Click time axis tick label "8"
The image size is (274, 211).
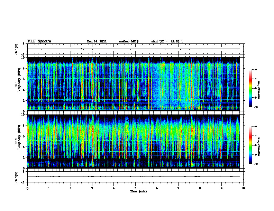point(200,188)
